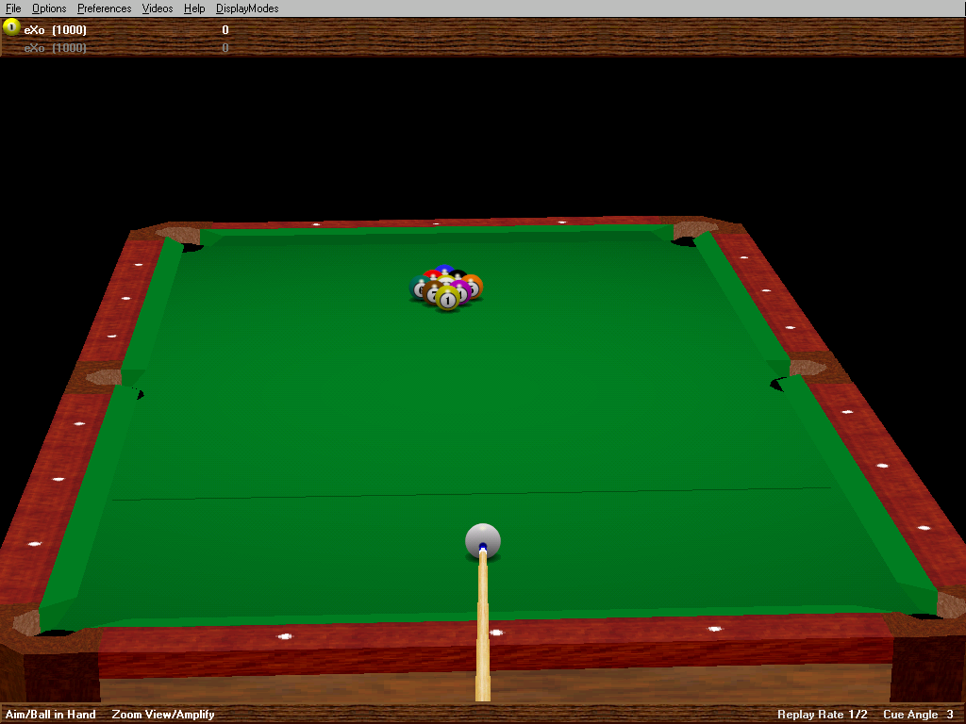This screenshot has width=966, height=724.
Task: Select the dimmed second player eXo (1000)
Action: (56, 47)
